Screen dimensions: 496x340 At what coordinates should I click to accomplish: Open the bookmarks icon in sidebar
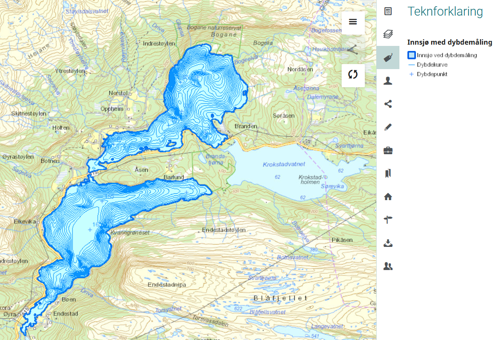tap(388, 173)
